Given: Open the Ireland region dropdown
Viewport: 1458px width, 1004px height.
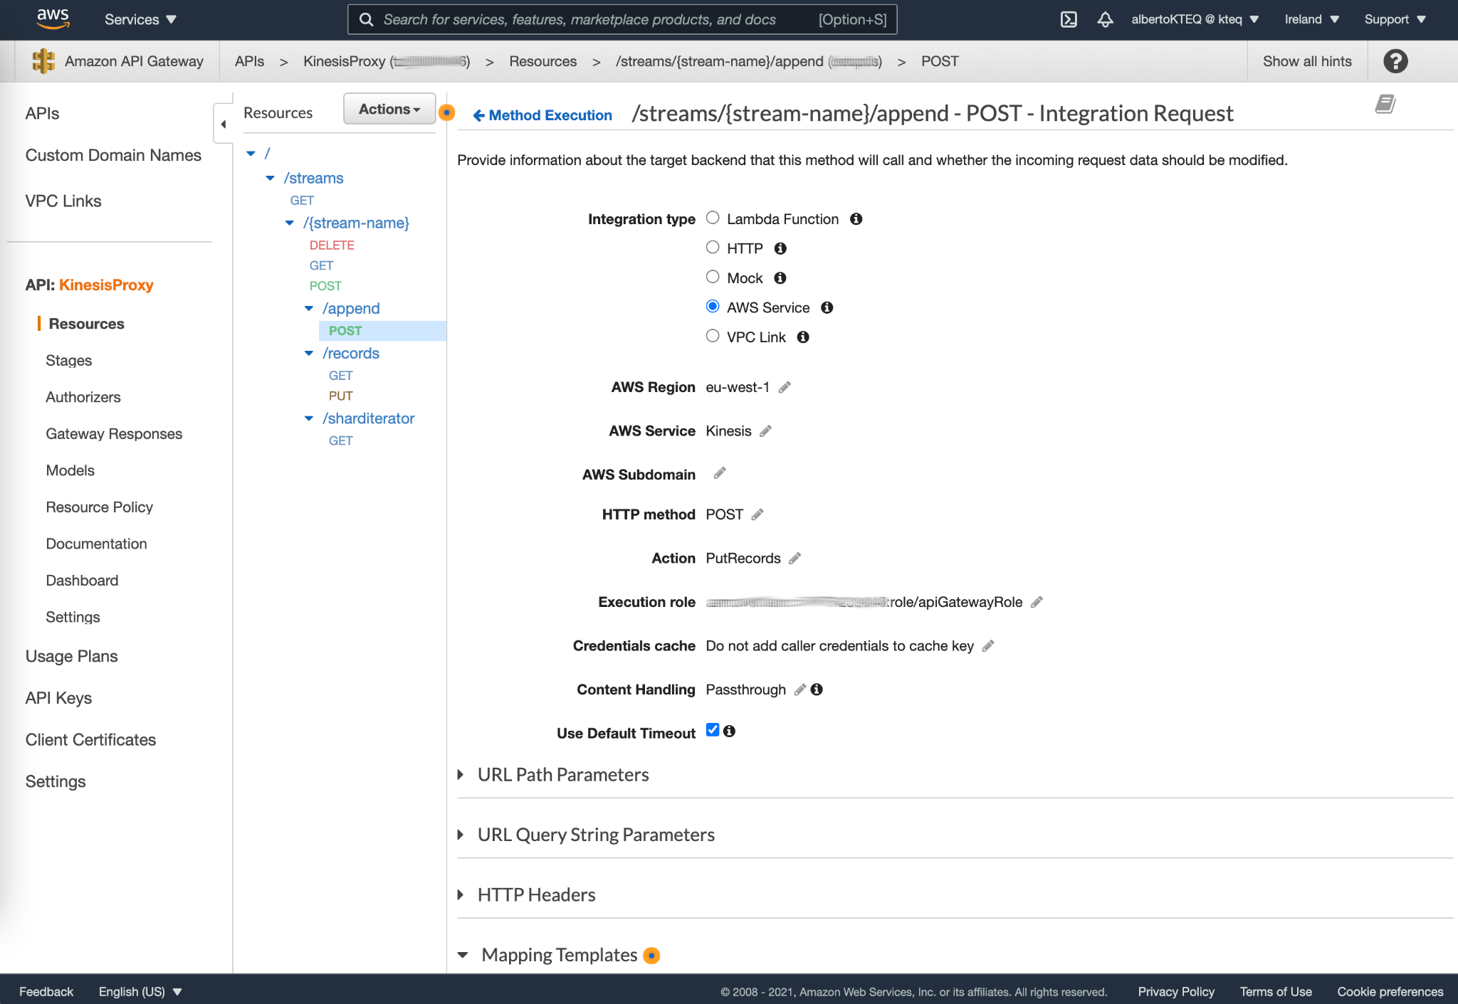Looking at the screenshot, I should [1311, 19].
